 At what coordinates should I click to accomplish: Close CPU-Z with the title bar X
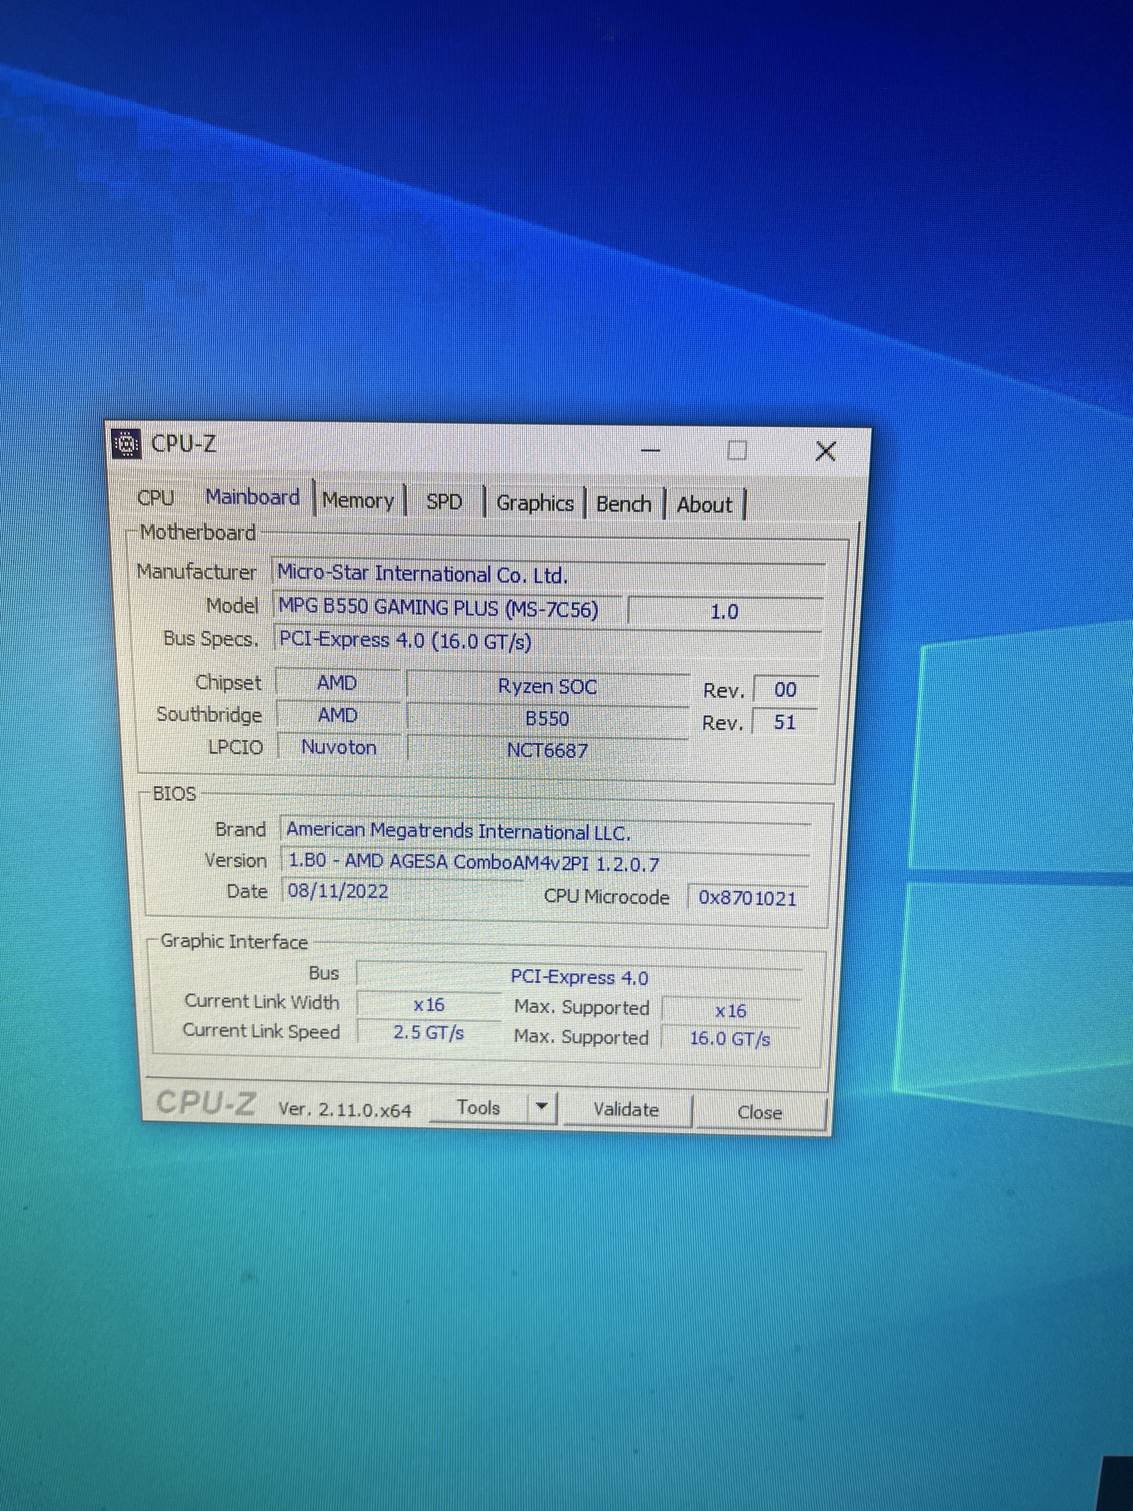point(827,451)
